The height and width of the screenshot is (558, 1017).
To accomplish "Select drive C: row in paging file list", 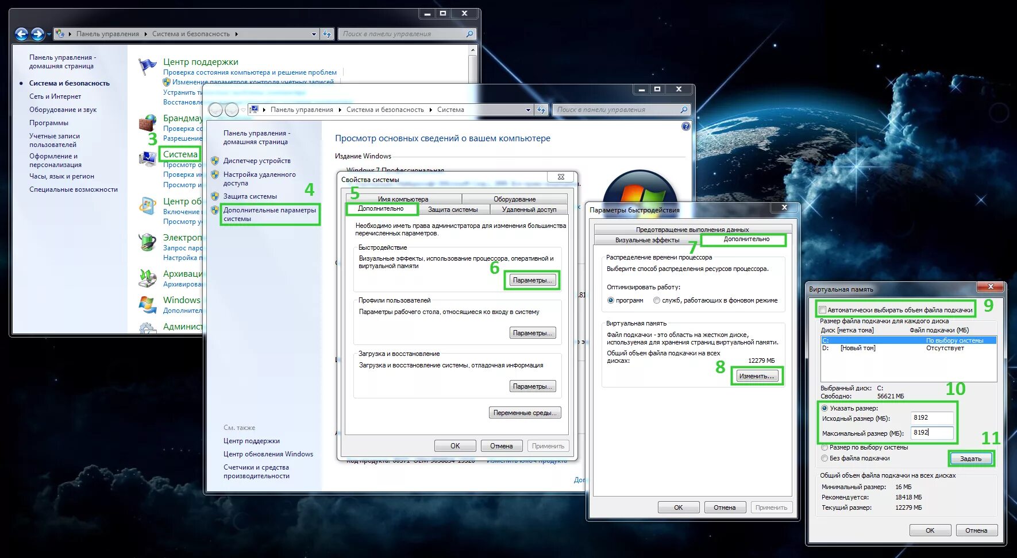I will pyautogui.click(x=908, y=340).
